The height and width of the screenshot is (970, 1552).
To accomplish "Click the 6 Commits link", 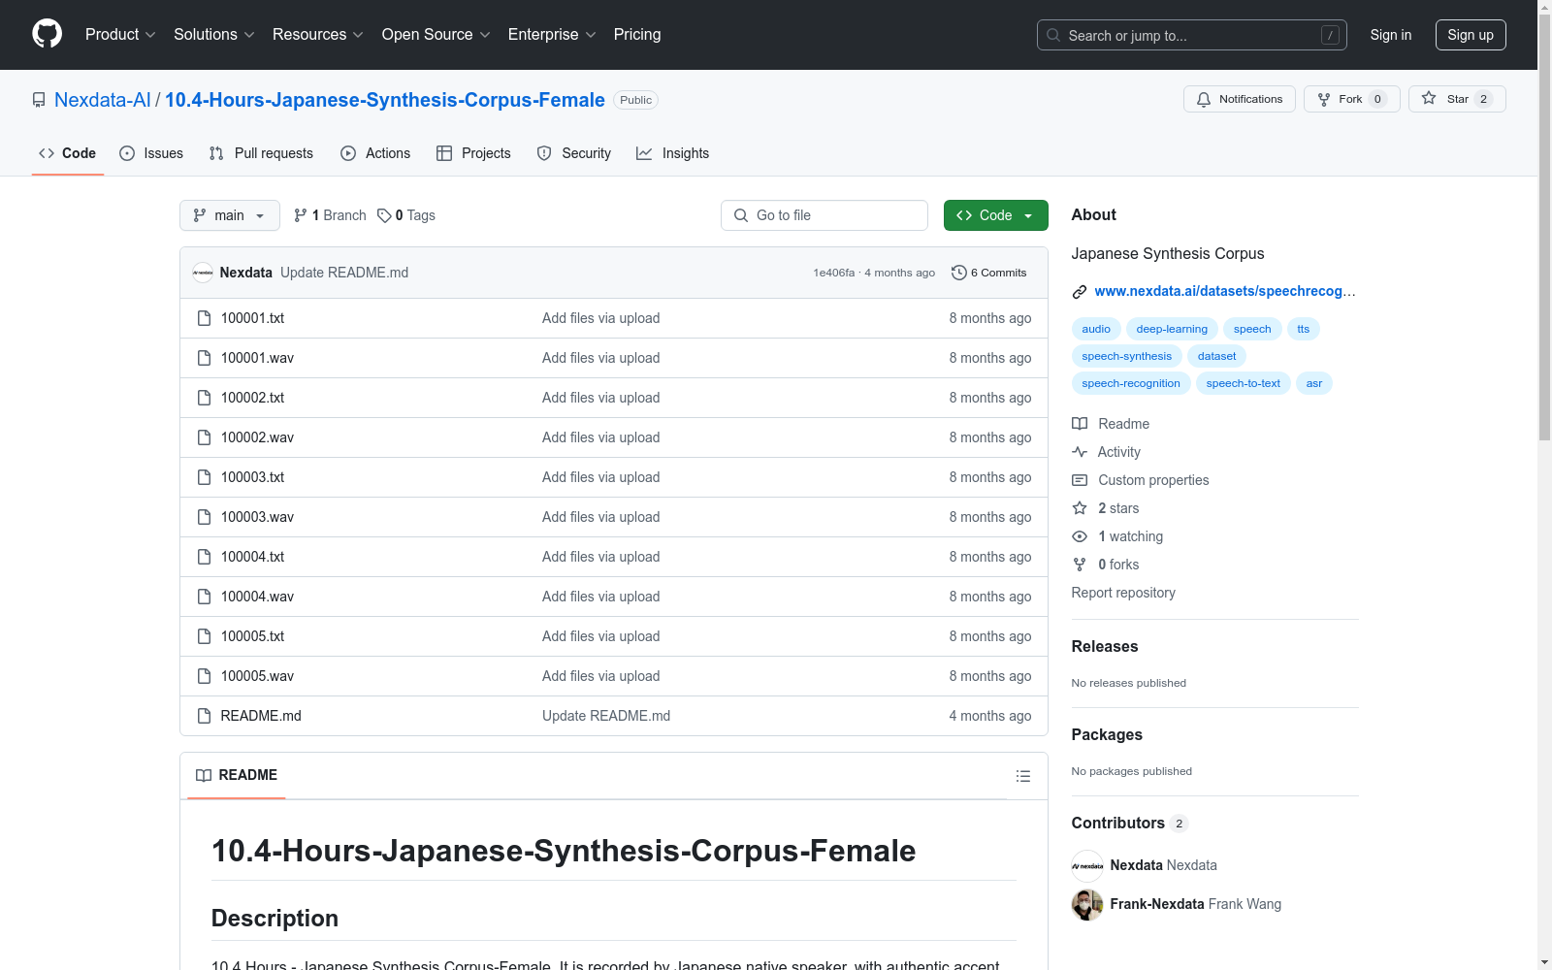I will point(989,273).
